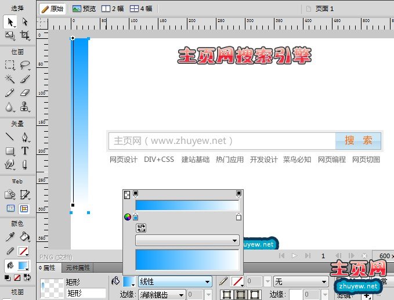Select the Magic Wand tool
Viewport: 394px width, 300px height.
pos(10,79)
